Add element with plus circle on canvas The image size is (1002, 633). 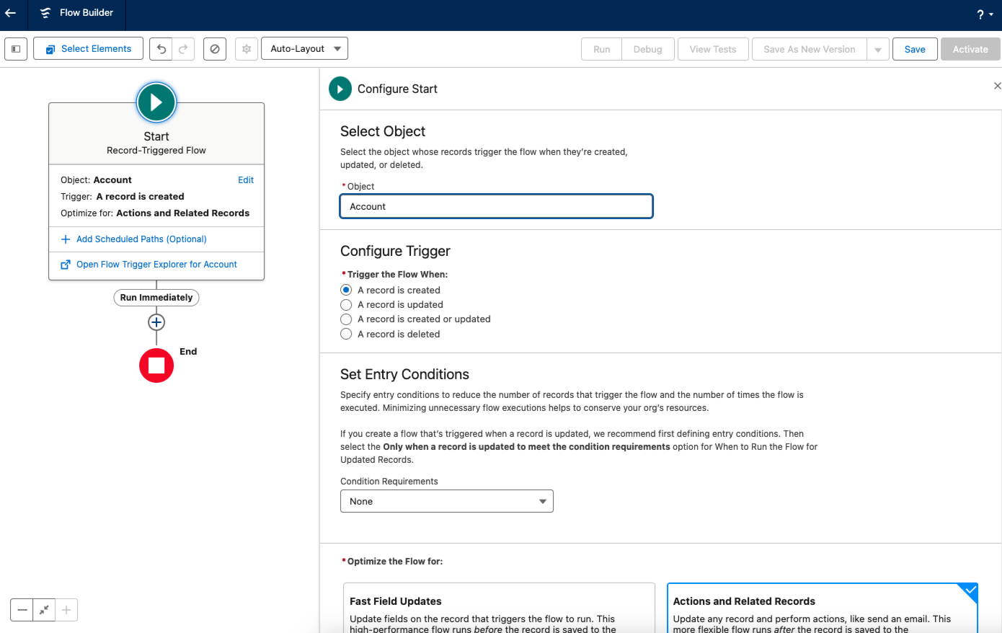tap(156, 322)
